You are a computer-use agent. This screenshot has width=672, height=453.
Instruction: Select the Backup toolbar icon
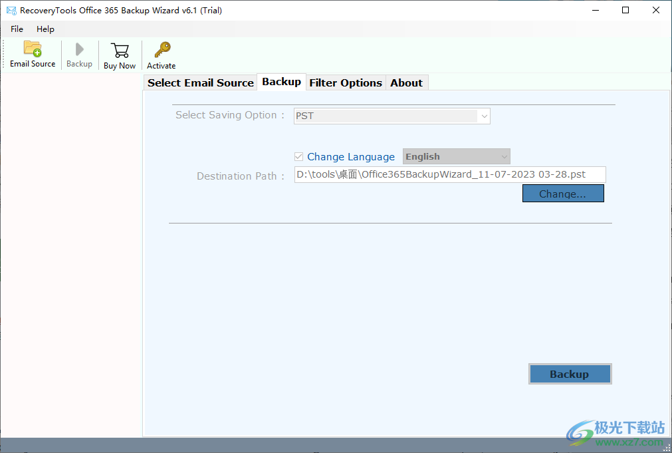[x=79, y=55]
